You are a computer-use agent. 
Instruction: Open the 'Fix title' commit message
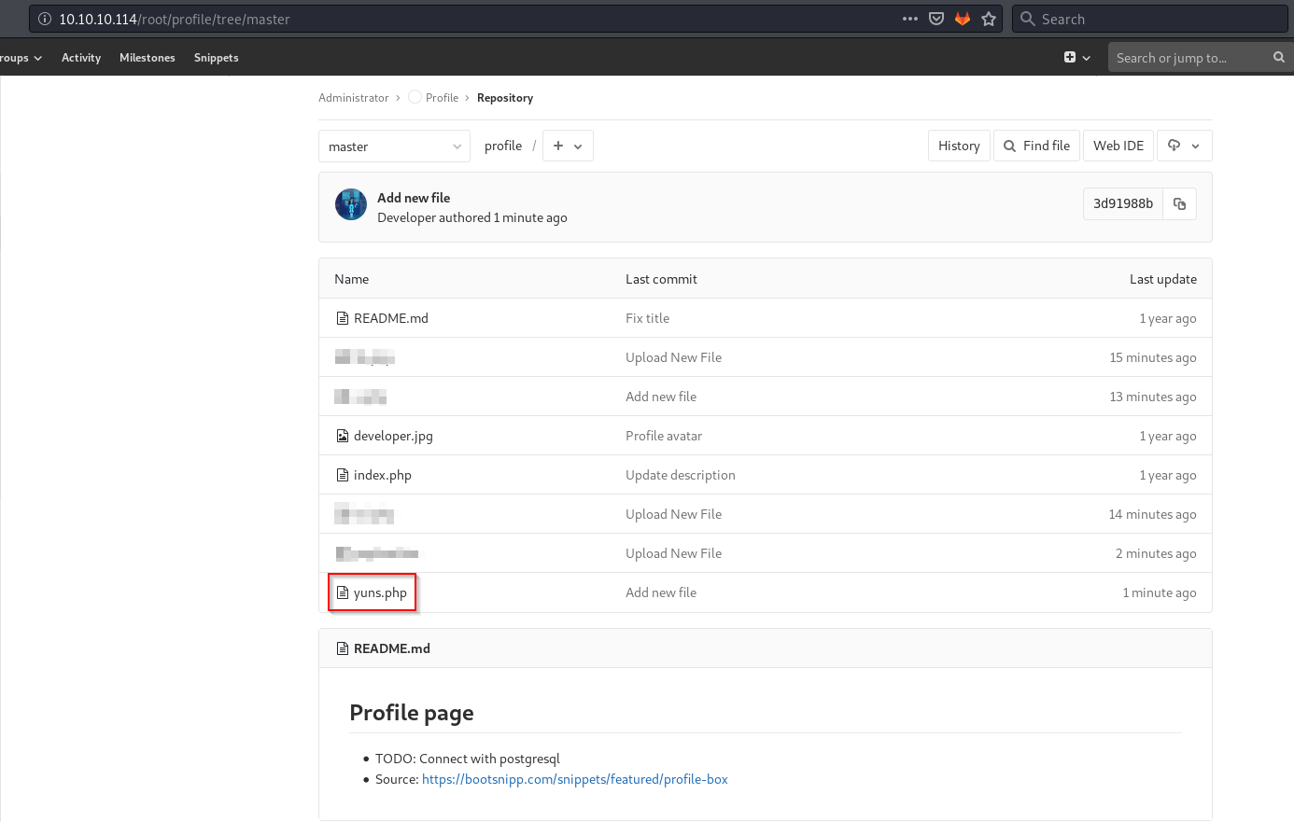click(x=647, y=318)
